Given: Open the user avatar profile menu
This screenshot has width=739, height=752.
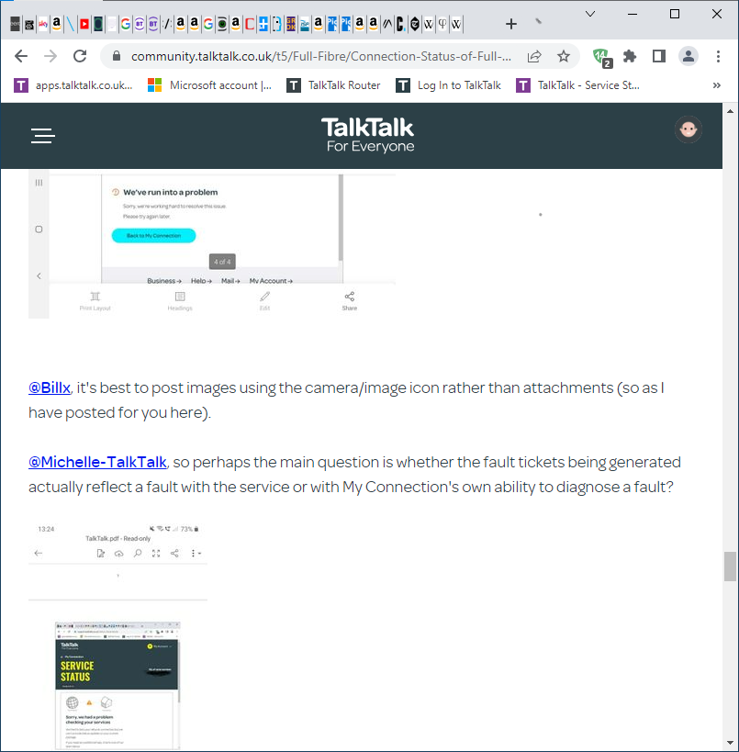Looking at the screenshot, I should pyautogui.click(x=689, y=129).
